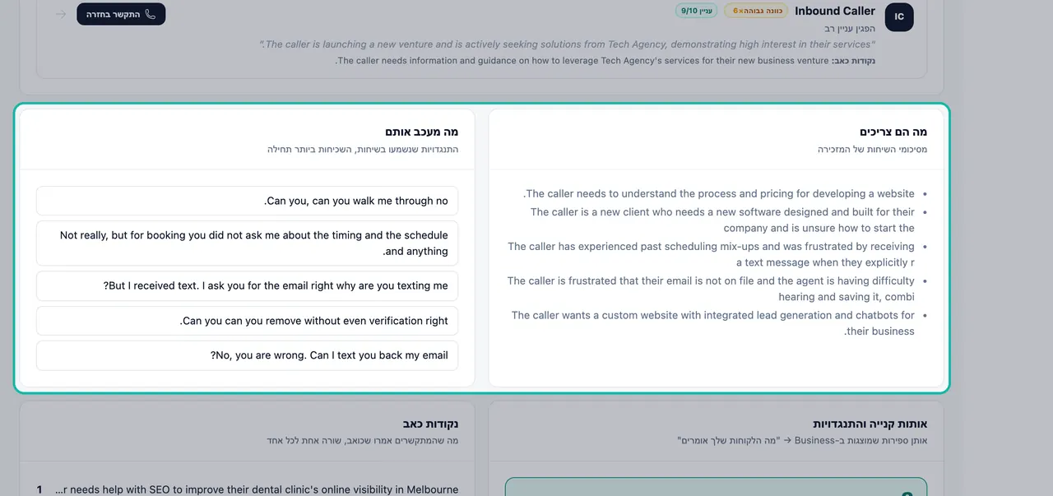Click the quote about launching a new venture
1053x496 pixels.
tap(568, 44)
